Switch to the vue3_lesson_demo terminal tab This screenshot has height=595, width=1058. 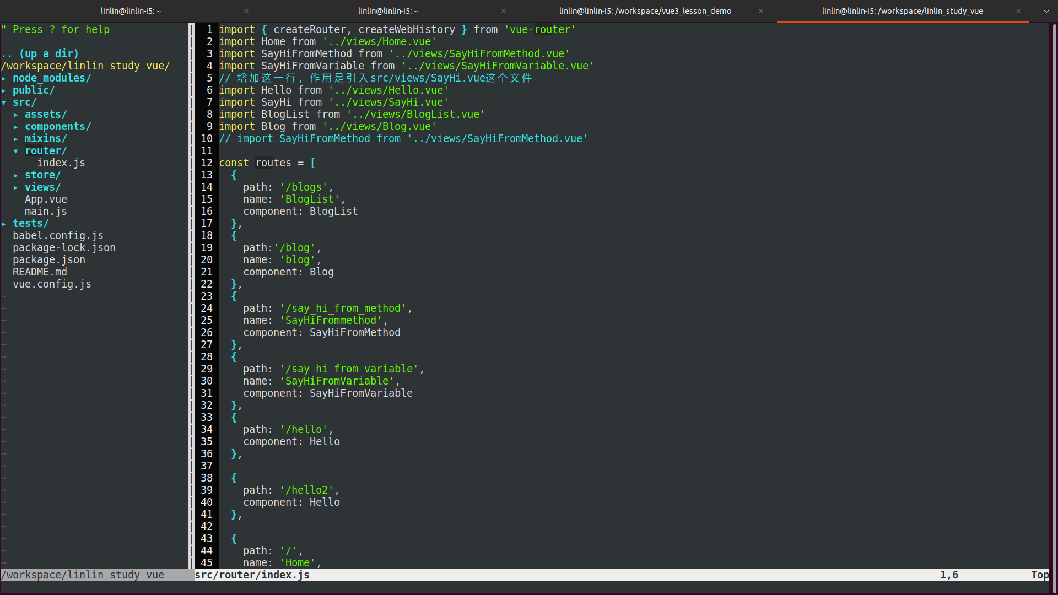pos(645,11)
